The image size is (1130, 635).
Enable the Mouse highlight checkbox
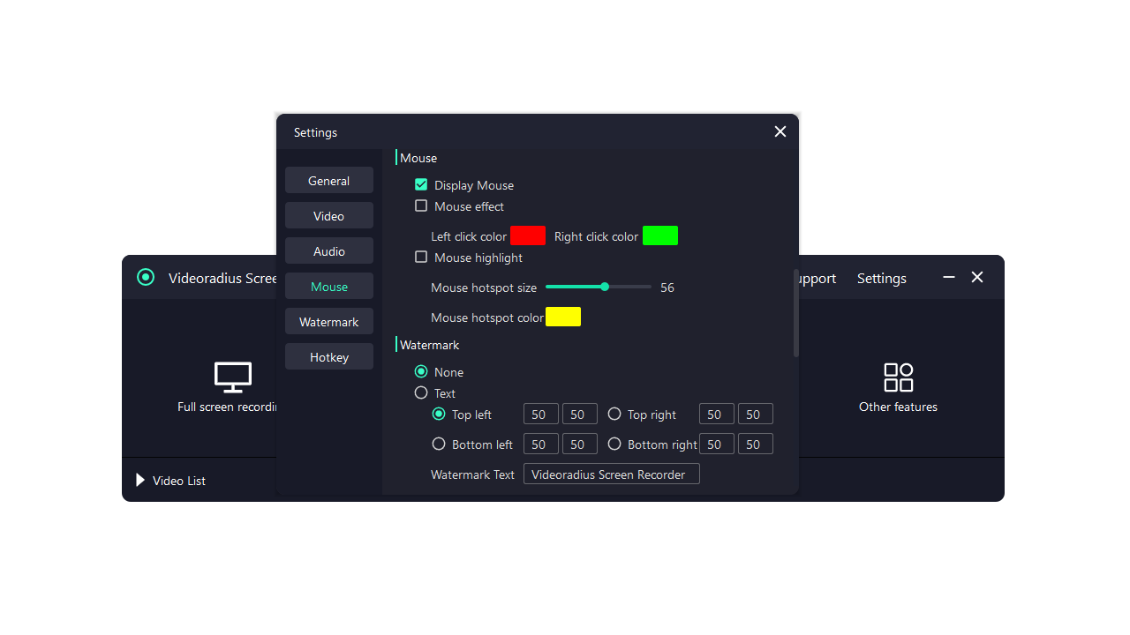(x=421, y=258)
